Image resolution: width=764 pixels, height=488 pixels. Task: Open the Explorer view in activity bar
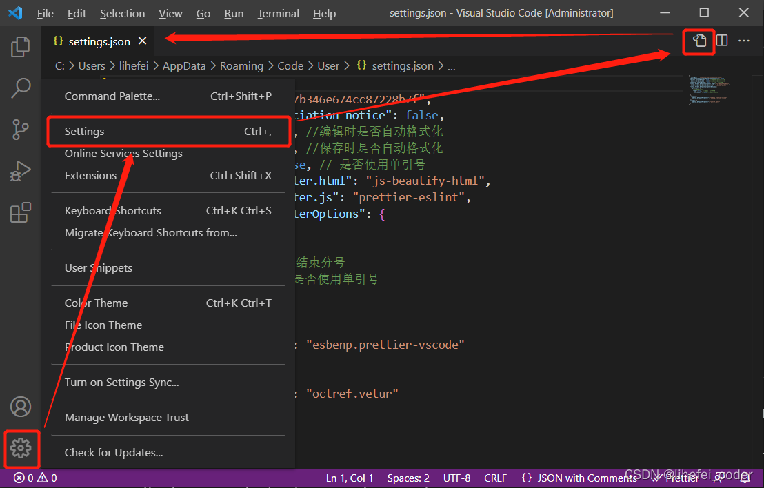[x=21, y=47]
